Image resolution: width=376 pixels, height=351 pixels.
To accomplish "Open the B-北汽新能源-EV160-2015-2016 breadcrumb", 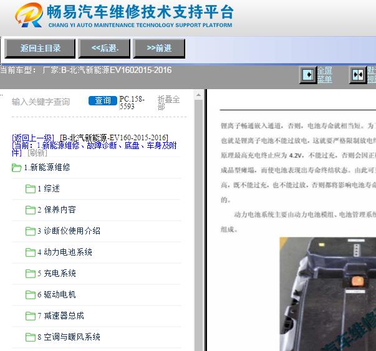I will pyautogui.click(x=114, y=138).
